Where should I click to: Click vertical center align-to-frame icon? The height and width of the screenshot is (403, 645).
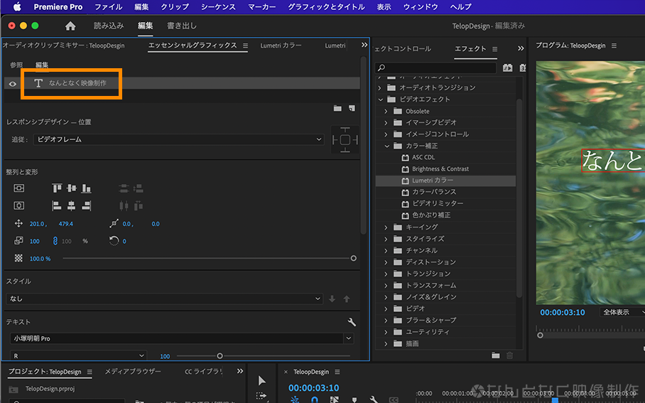[x=19, y=188]
